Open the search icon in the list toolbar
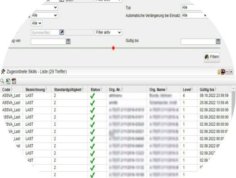This screenshot has width=236, height=178. point(2,81)
